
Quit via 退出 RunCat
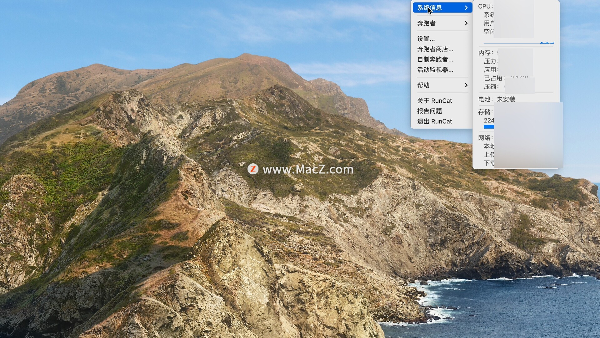point(434,121)
